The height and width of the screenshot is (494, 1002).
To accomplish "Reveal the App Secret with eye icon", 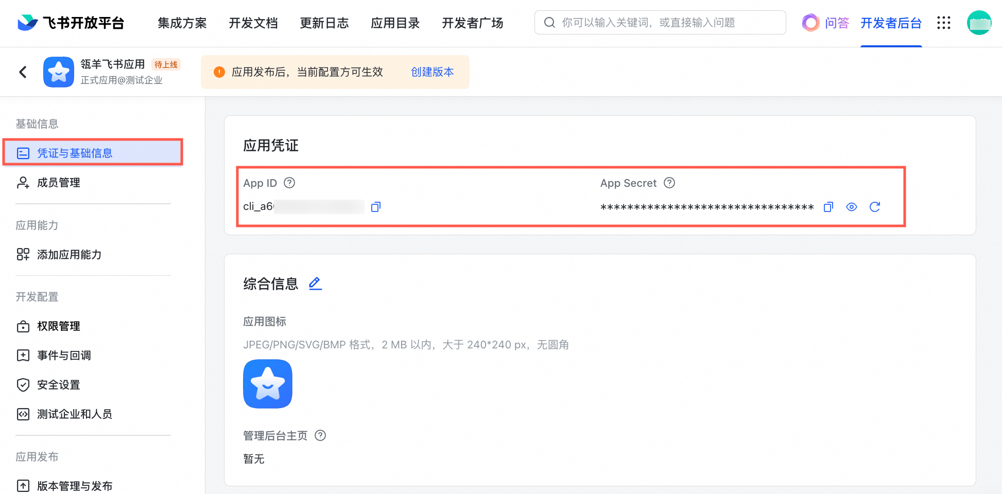I will (852, 207).
